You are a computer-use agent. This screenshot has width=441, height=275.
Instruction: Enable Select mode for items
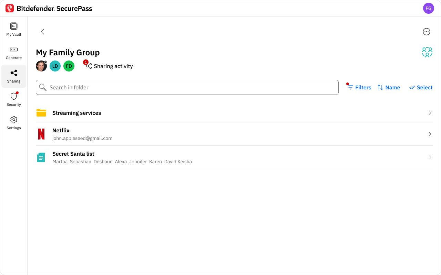click(x=421, y=87)
